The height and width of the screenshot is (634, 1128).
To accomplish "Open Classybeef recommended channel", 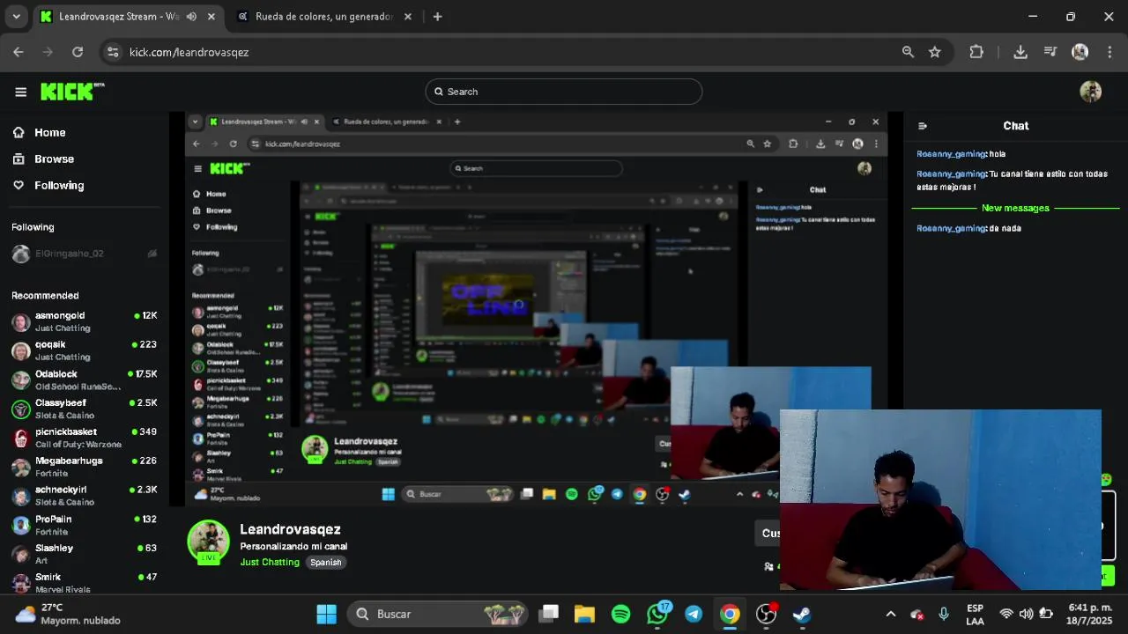I will [x=84, y=409].
